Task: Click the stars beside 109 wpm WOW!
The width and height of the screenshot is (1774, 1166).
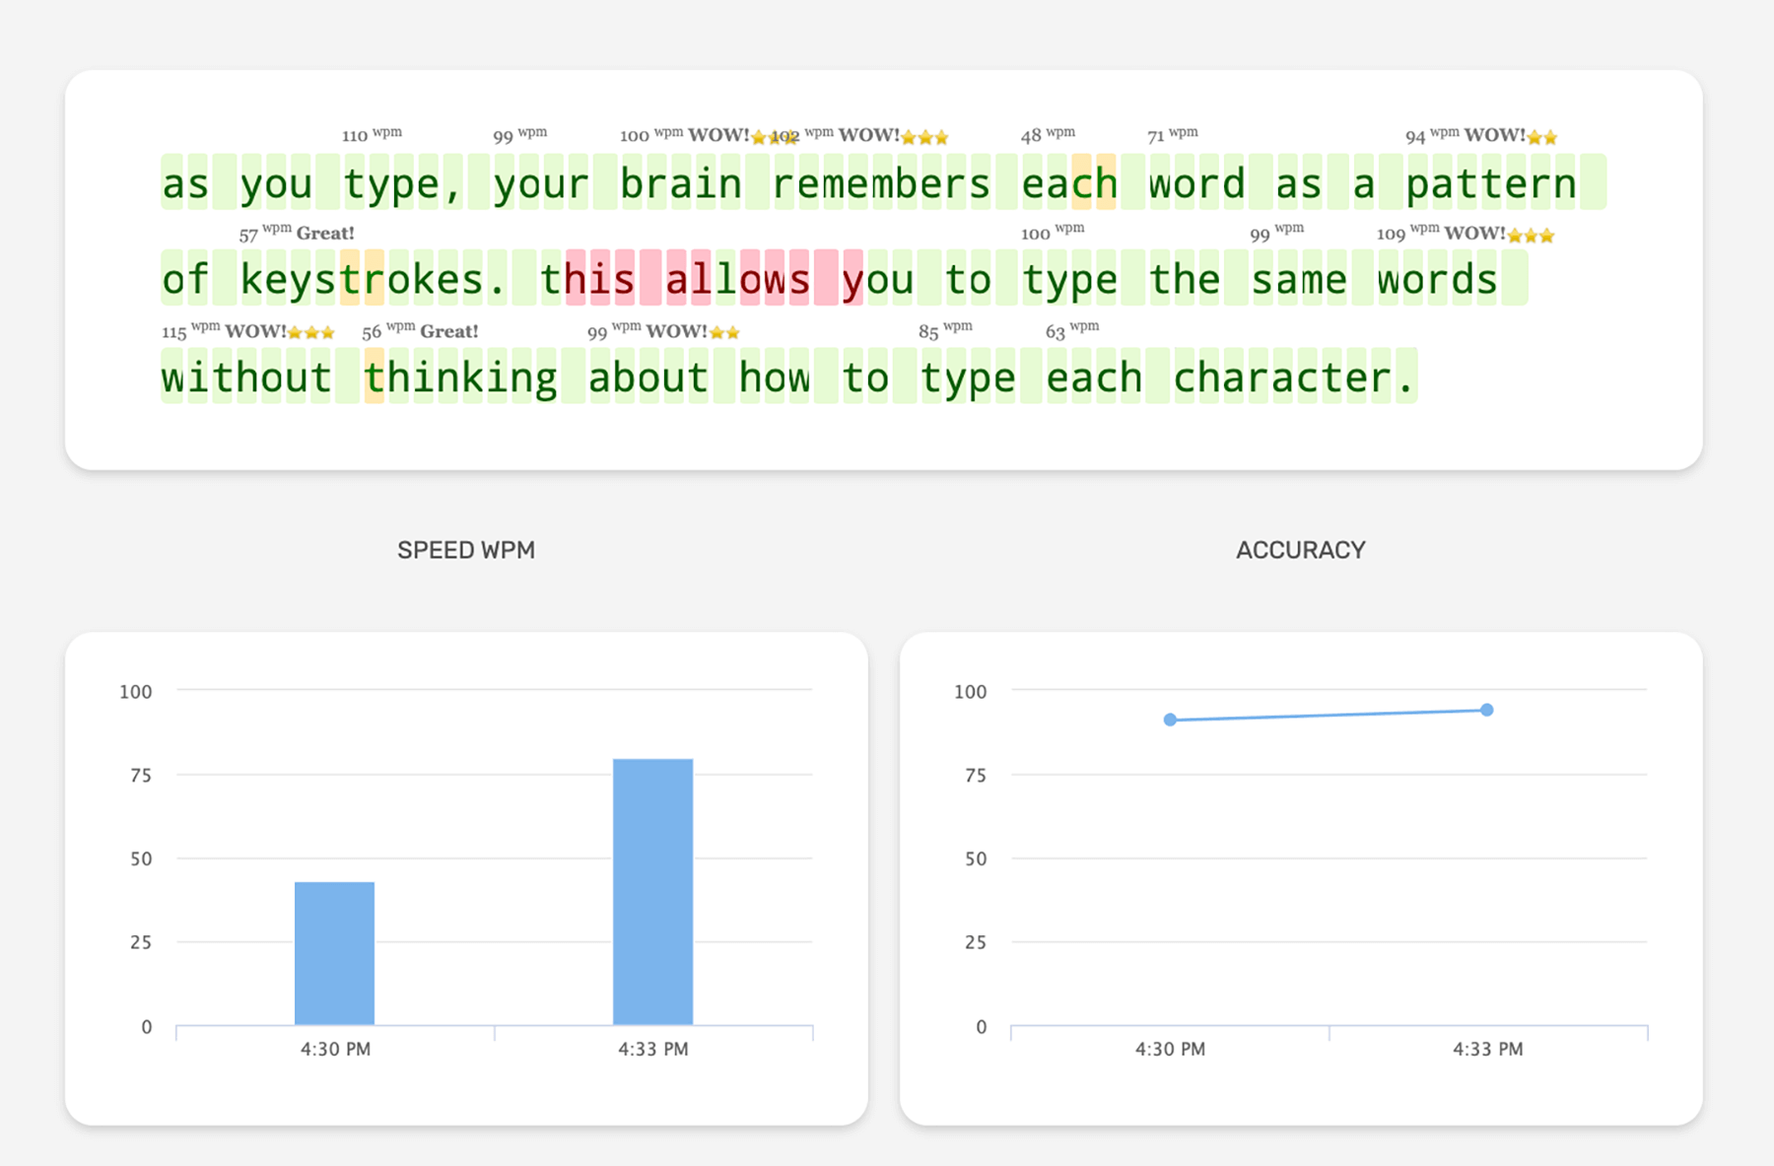Action: coord(1532,236)
